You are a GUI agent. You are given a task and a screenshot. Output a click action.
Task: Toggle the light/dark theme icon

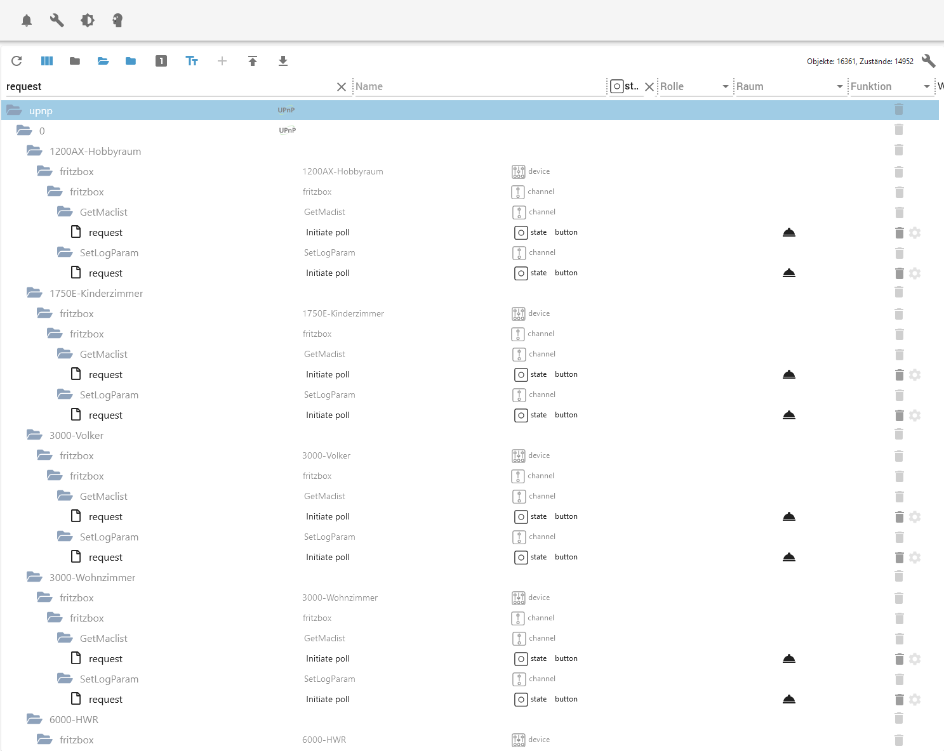[88, 20]
